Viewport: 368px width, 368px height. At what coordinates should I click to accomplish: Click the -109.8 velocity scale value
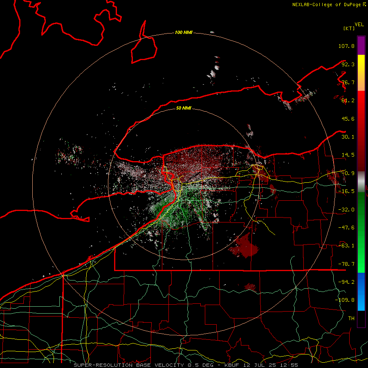[345, 300]
